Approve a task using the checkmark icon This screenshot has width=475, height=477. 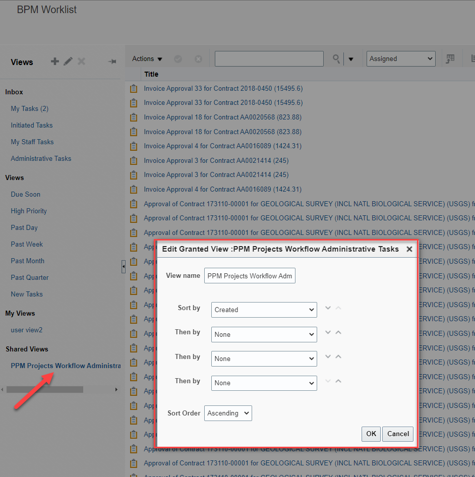click(x=177, y=58)
